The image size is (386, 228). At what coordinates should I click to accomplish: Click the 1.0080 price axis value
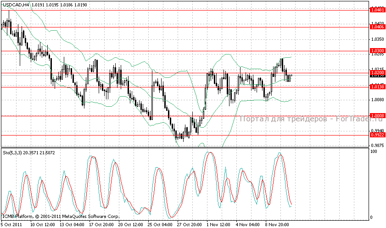(x=376, y=99)
